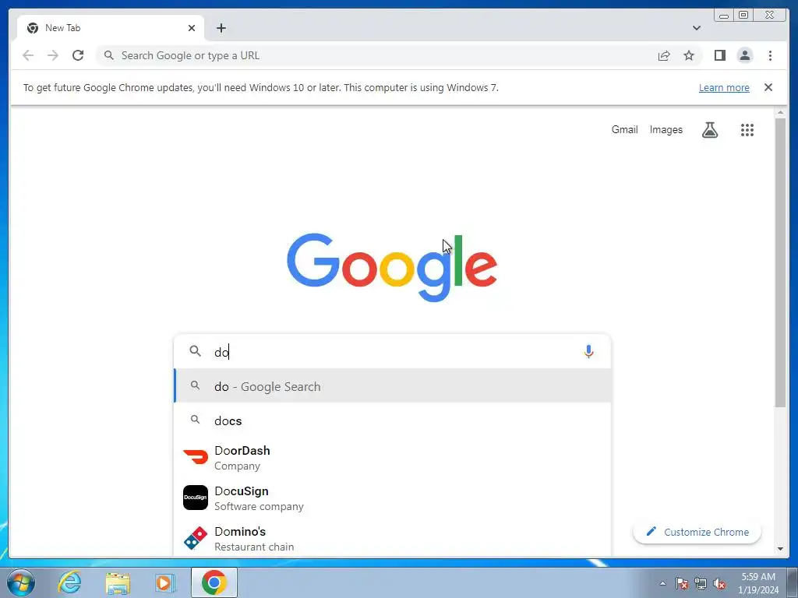Select the 'docs' suggestion
This screenshot has height=598, width=798.
392,420
